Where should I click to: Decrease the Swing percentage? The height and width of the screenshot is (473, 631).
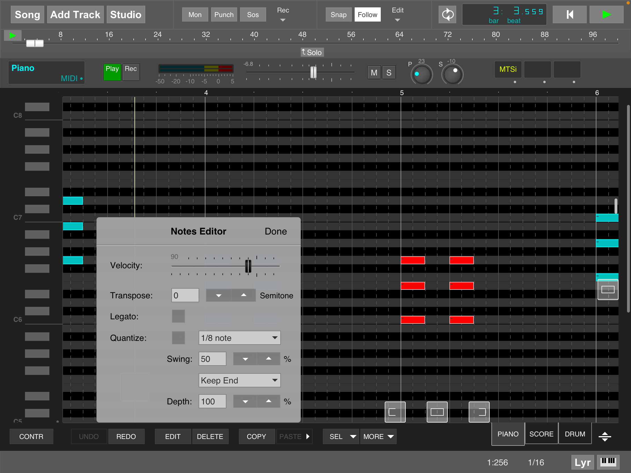tap(245, 359)
